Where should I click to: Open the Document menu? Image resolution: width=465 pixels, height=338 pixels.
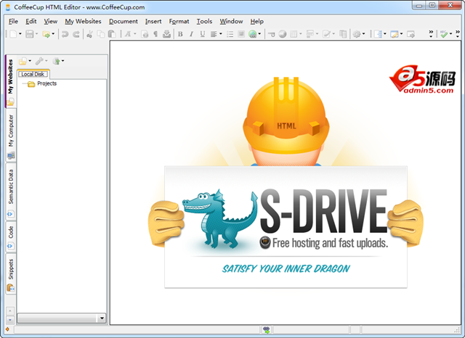click(x=124, y=21)
